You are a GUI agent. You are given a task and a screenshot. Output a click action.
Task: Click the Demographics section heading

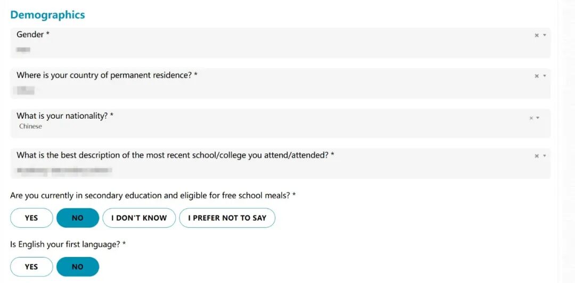(x=48, y=15)
